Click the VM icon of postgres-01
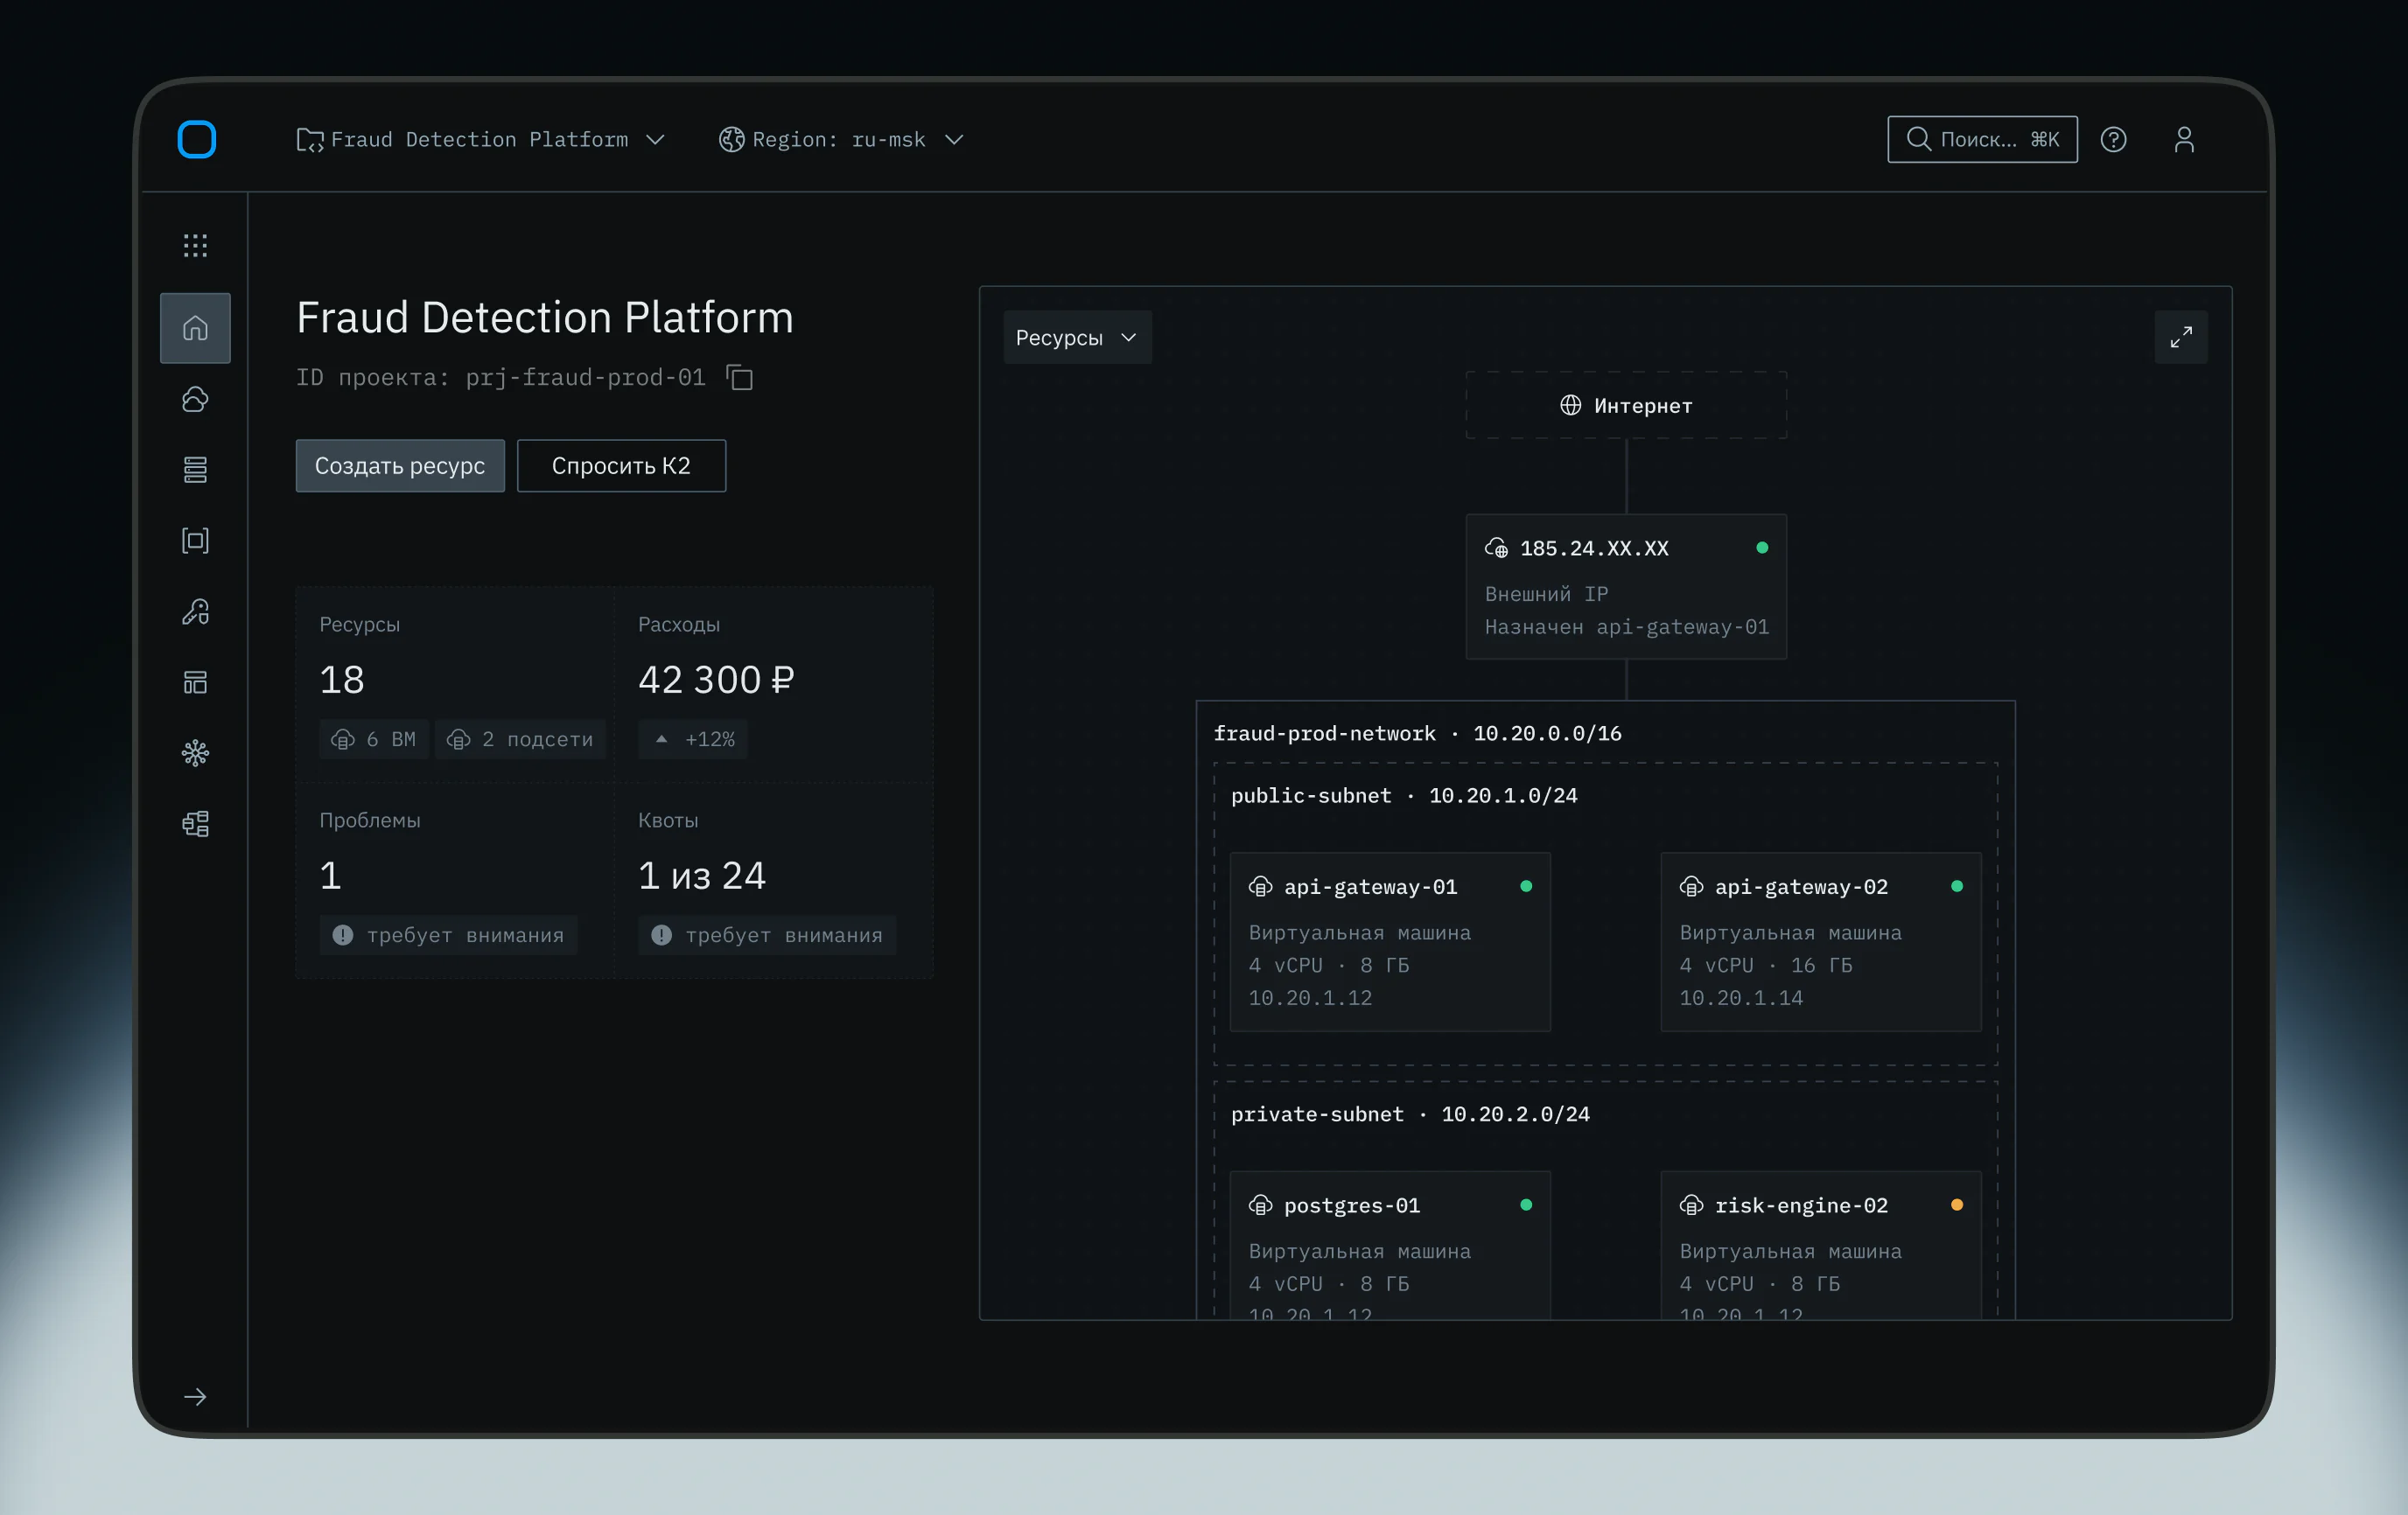The width and height of the screenshot is (2408, 1515). [x=1260, y=1205]
